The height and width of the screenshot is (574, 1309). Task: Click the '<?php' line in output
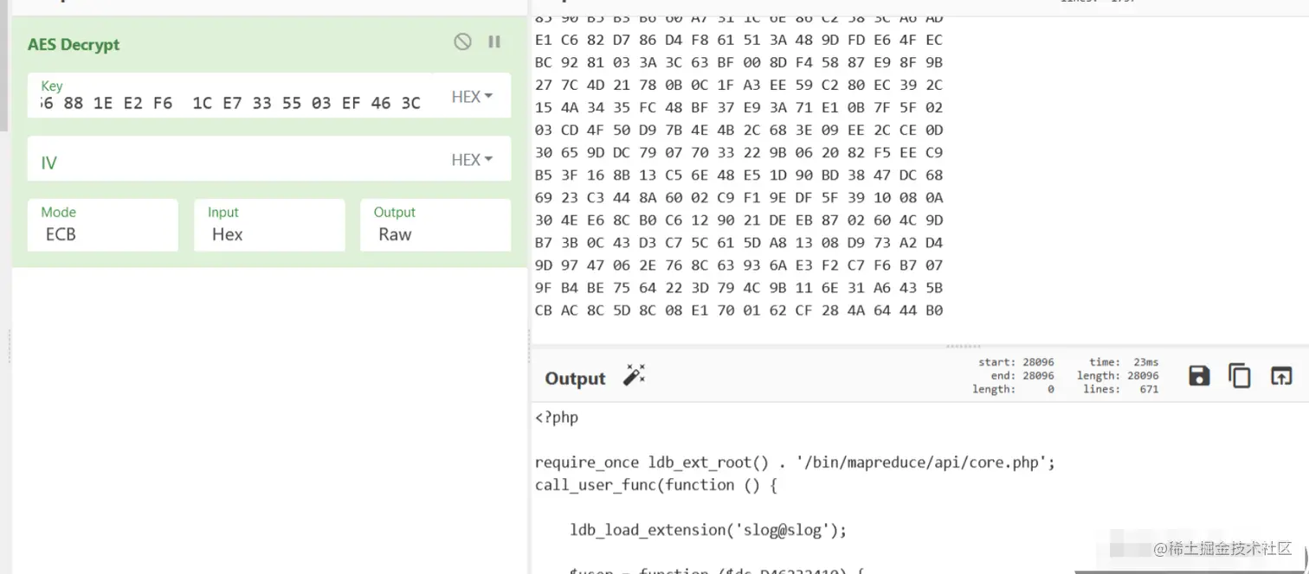pyautogui.click(x=557, y=418)
